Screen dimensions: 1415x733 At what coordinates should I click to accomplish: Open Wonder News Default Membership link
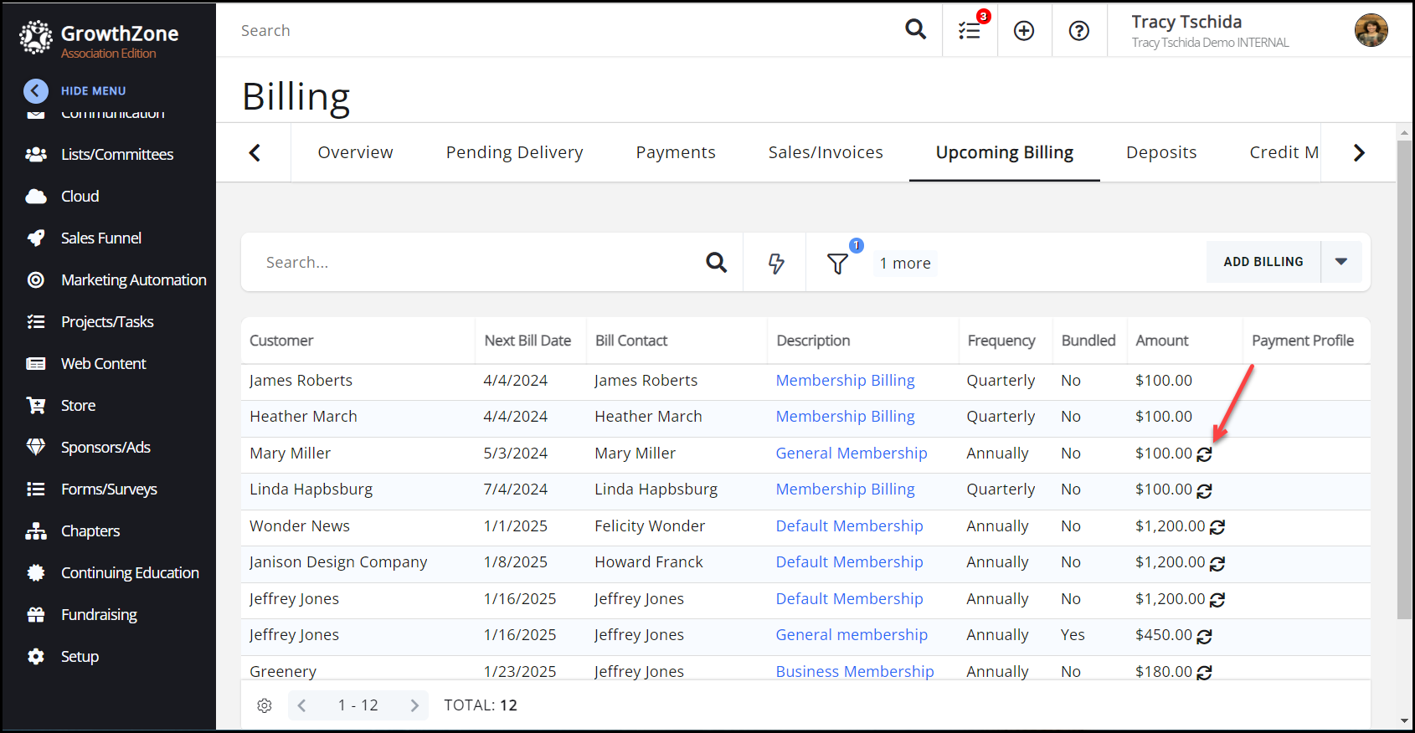(x=849, y=526)
